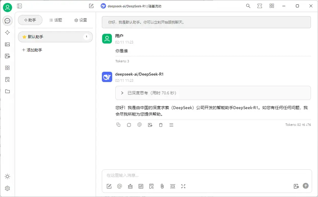Open the agents sparkle icon in the sidebar
The width and height of the screenshot is (318, 197).
pyautogui.click(x=7, y=33)
